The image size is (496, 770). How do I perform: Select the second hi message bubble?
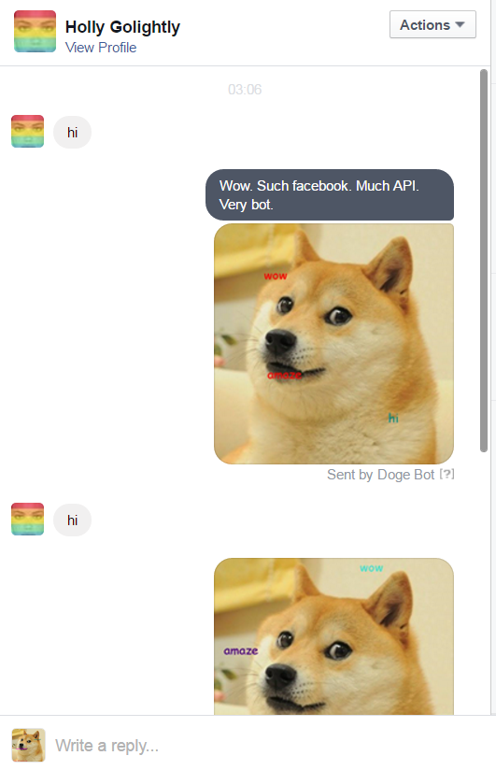pos(72,520)
